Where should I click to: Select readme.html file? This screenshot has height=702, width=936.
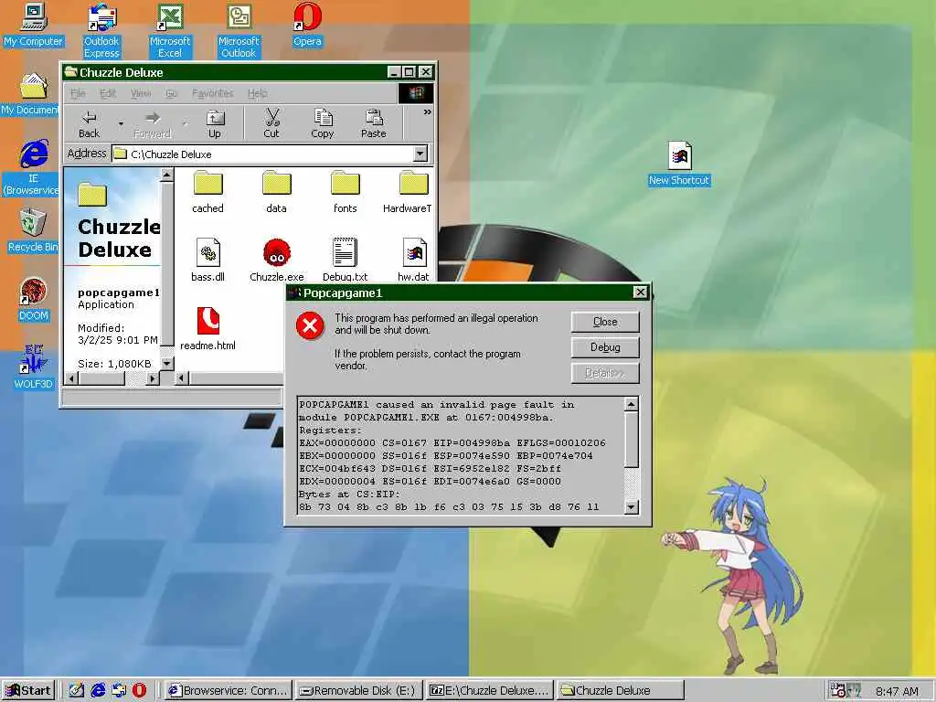pos(207,328)
